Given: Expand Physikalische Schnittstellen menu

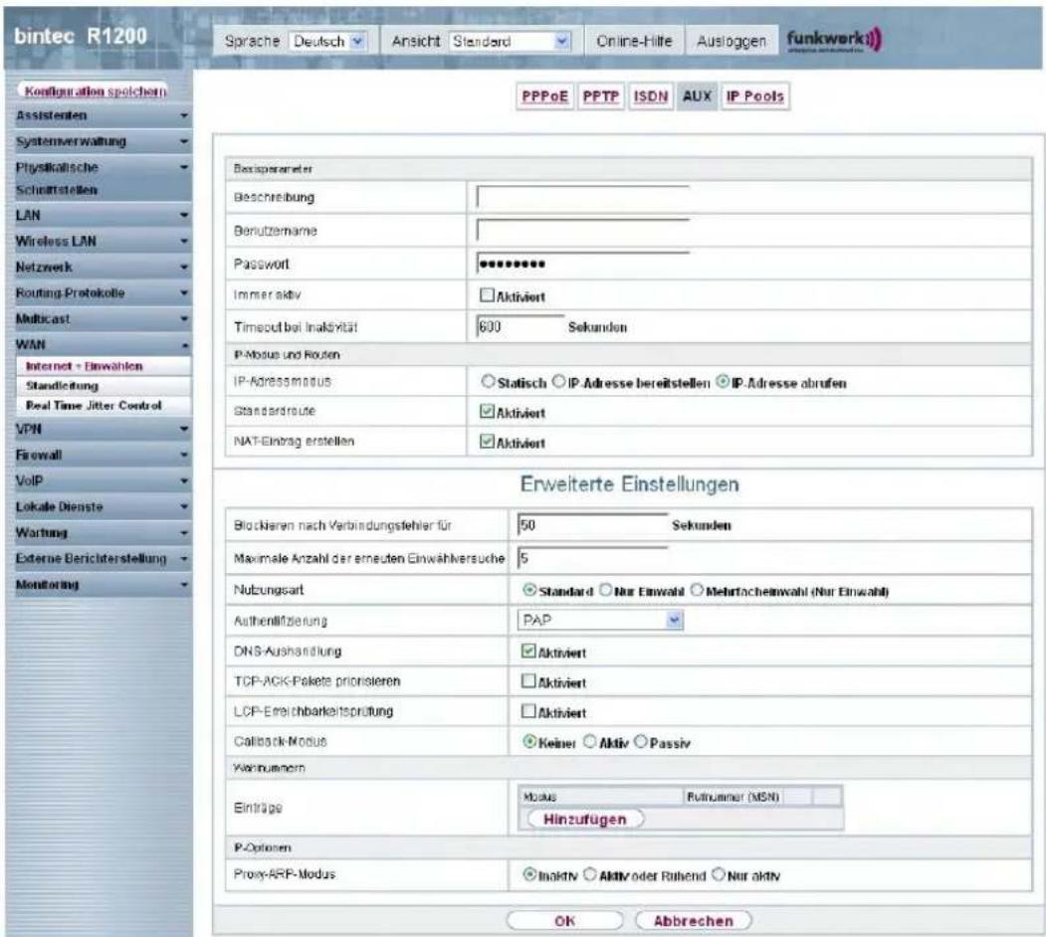Looking at the screenshot, I should [99, 178].
